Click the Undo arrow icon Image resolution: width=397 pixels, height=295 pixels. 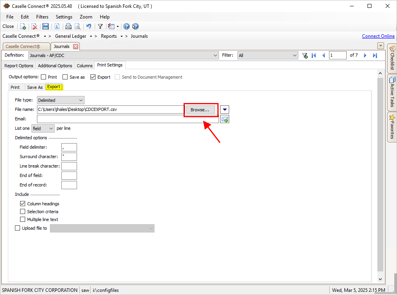pos(88,26)
